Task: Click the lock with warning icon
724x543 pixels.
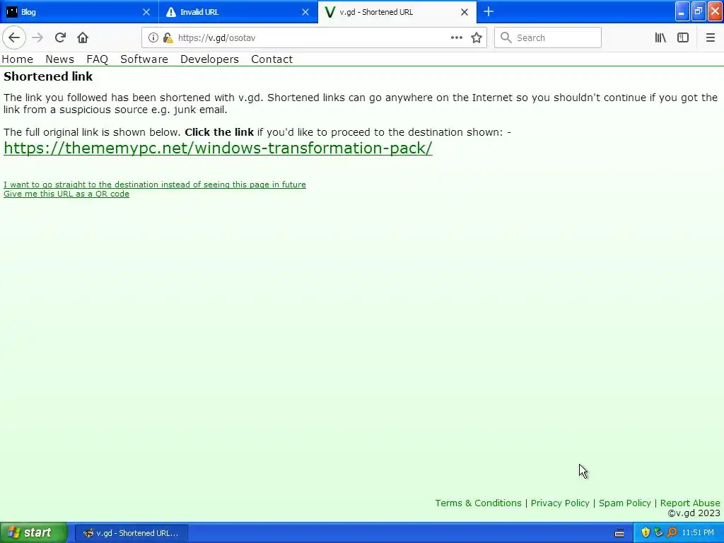Action: 168,38
